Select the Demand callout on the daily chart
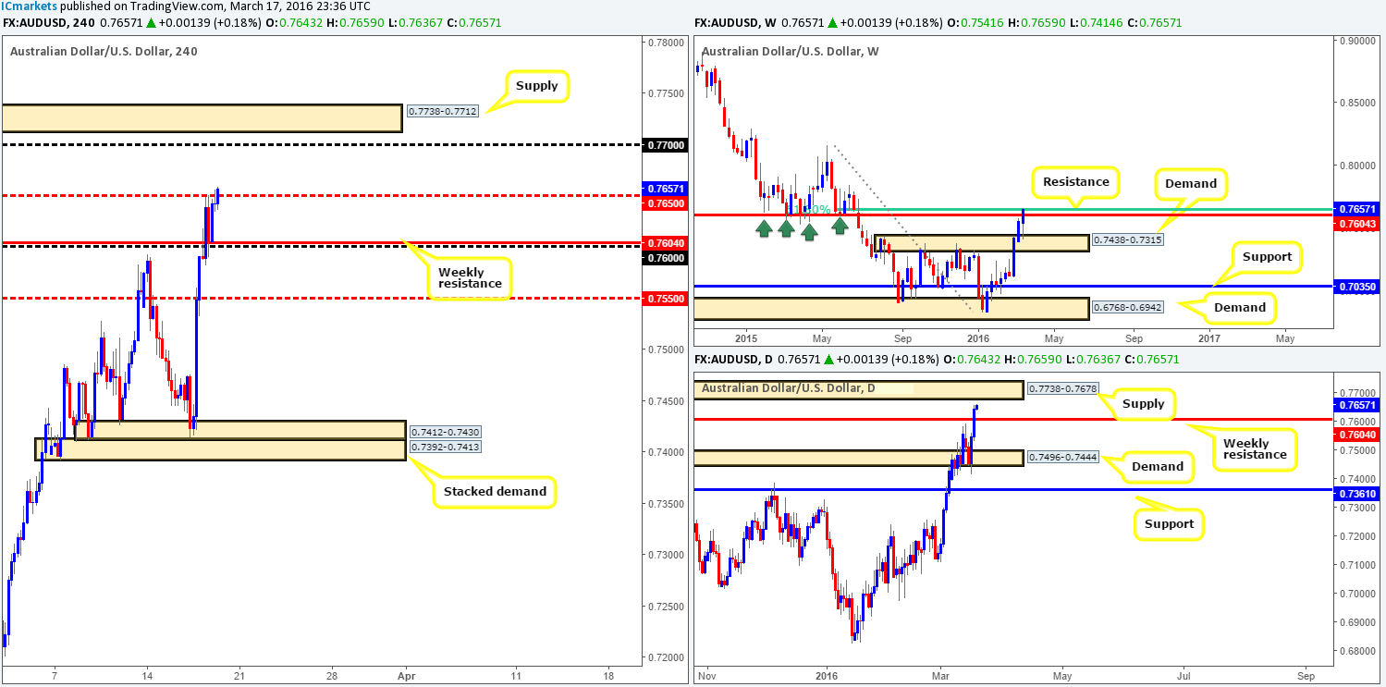 1157,467
